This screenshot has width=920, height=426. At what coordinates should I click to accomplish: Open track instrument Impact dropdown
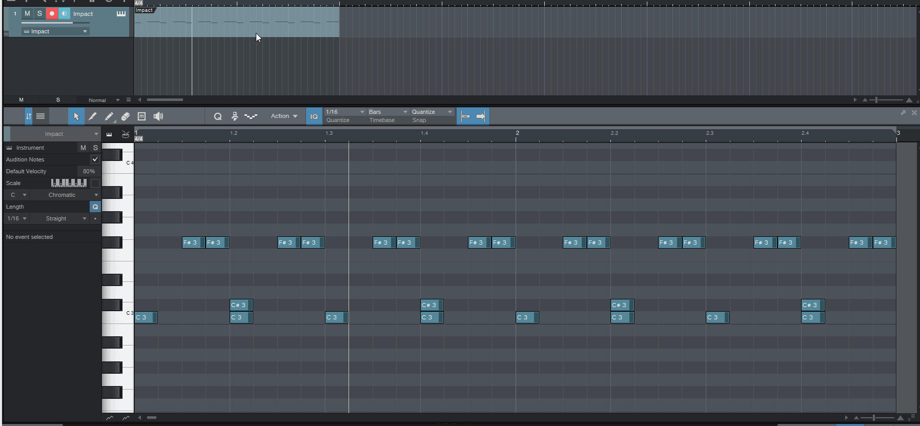point(55,31)
